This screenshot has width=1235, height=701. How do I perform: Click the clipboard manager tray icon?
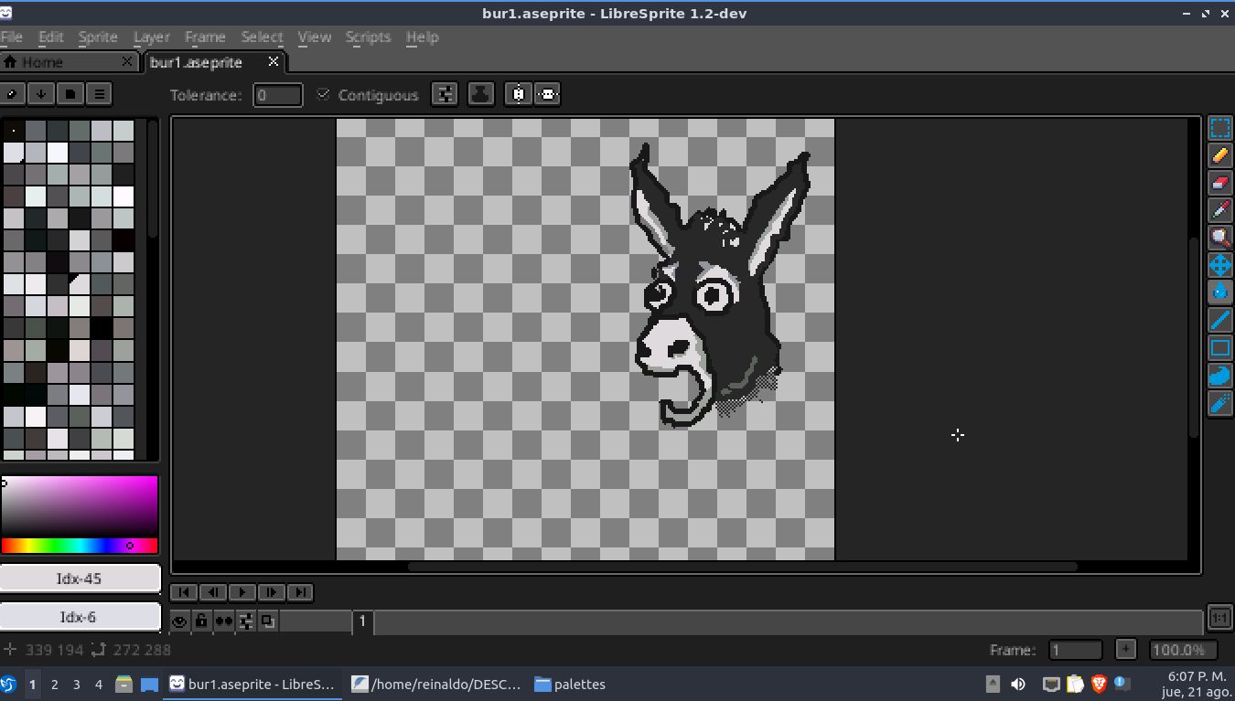[x=1076, y=684]
